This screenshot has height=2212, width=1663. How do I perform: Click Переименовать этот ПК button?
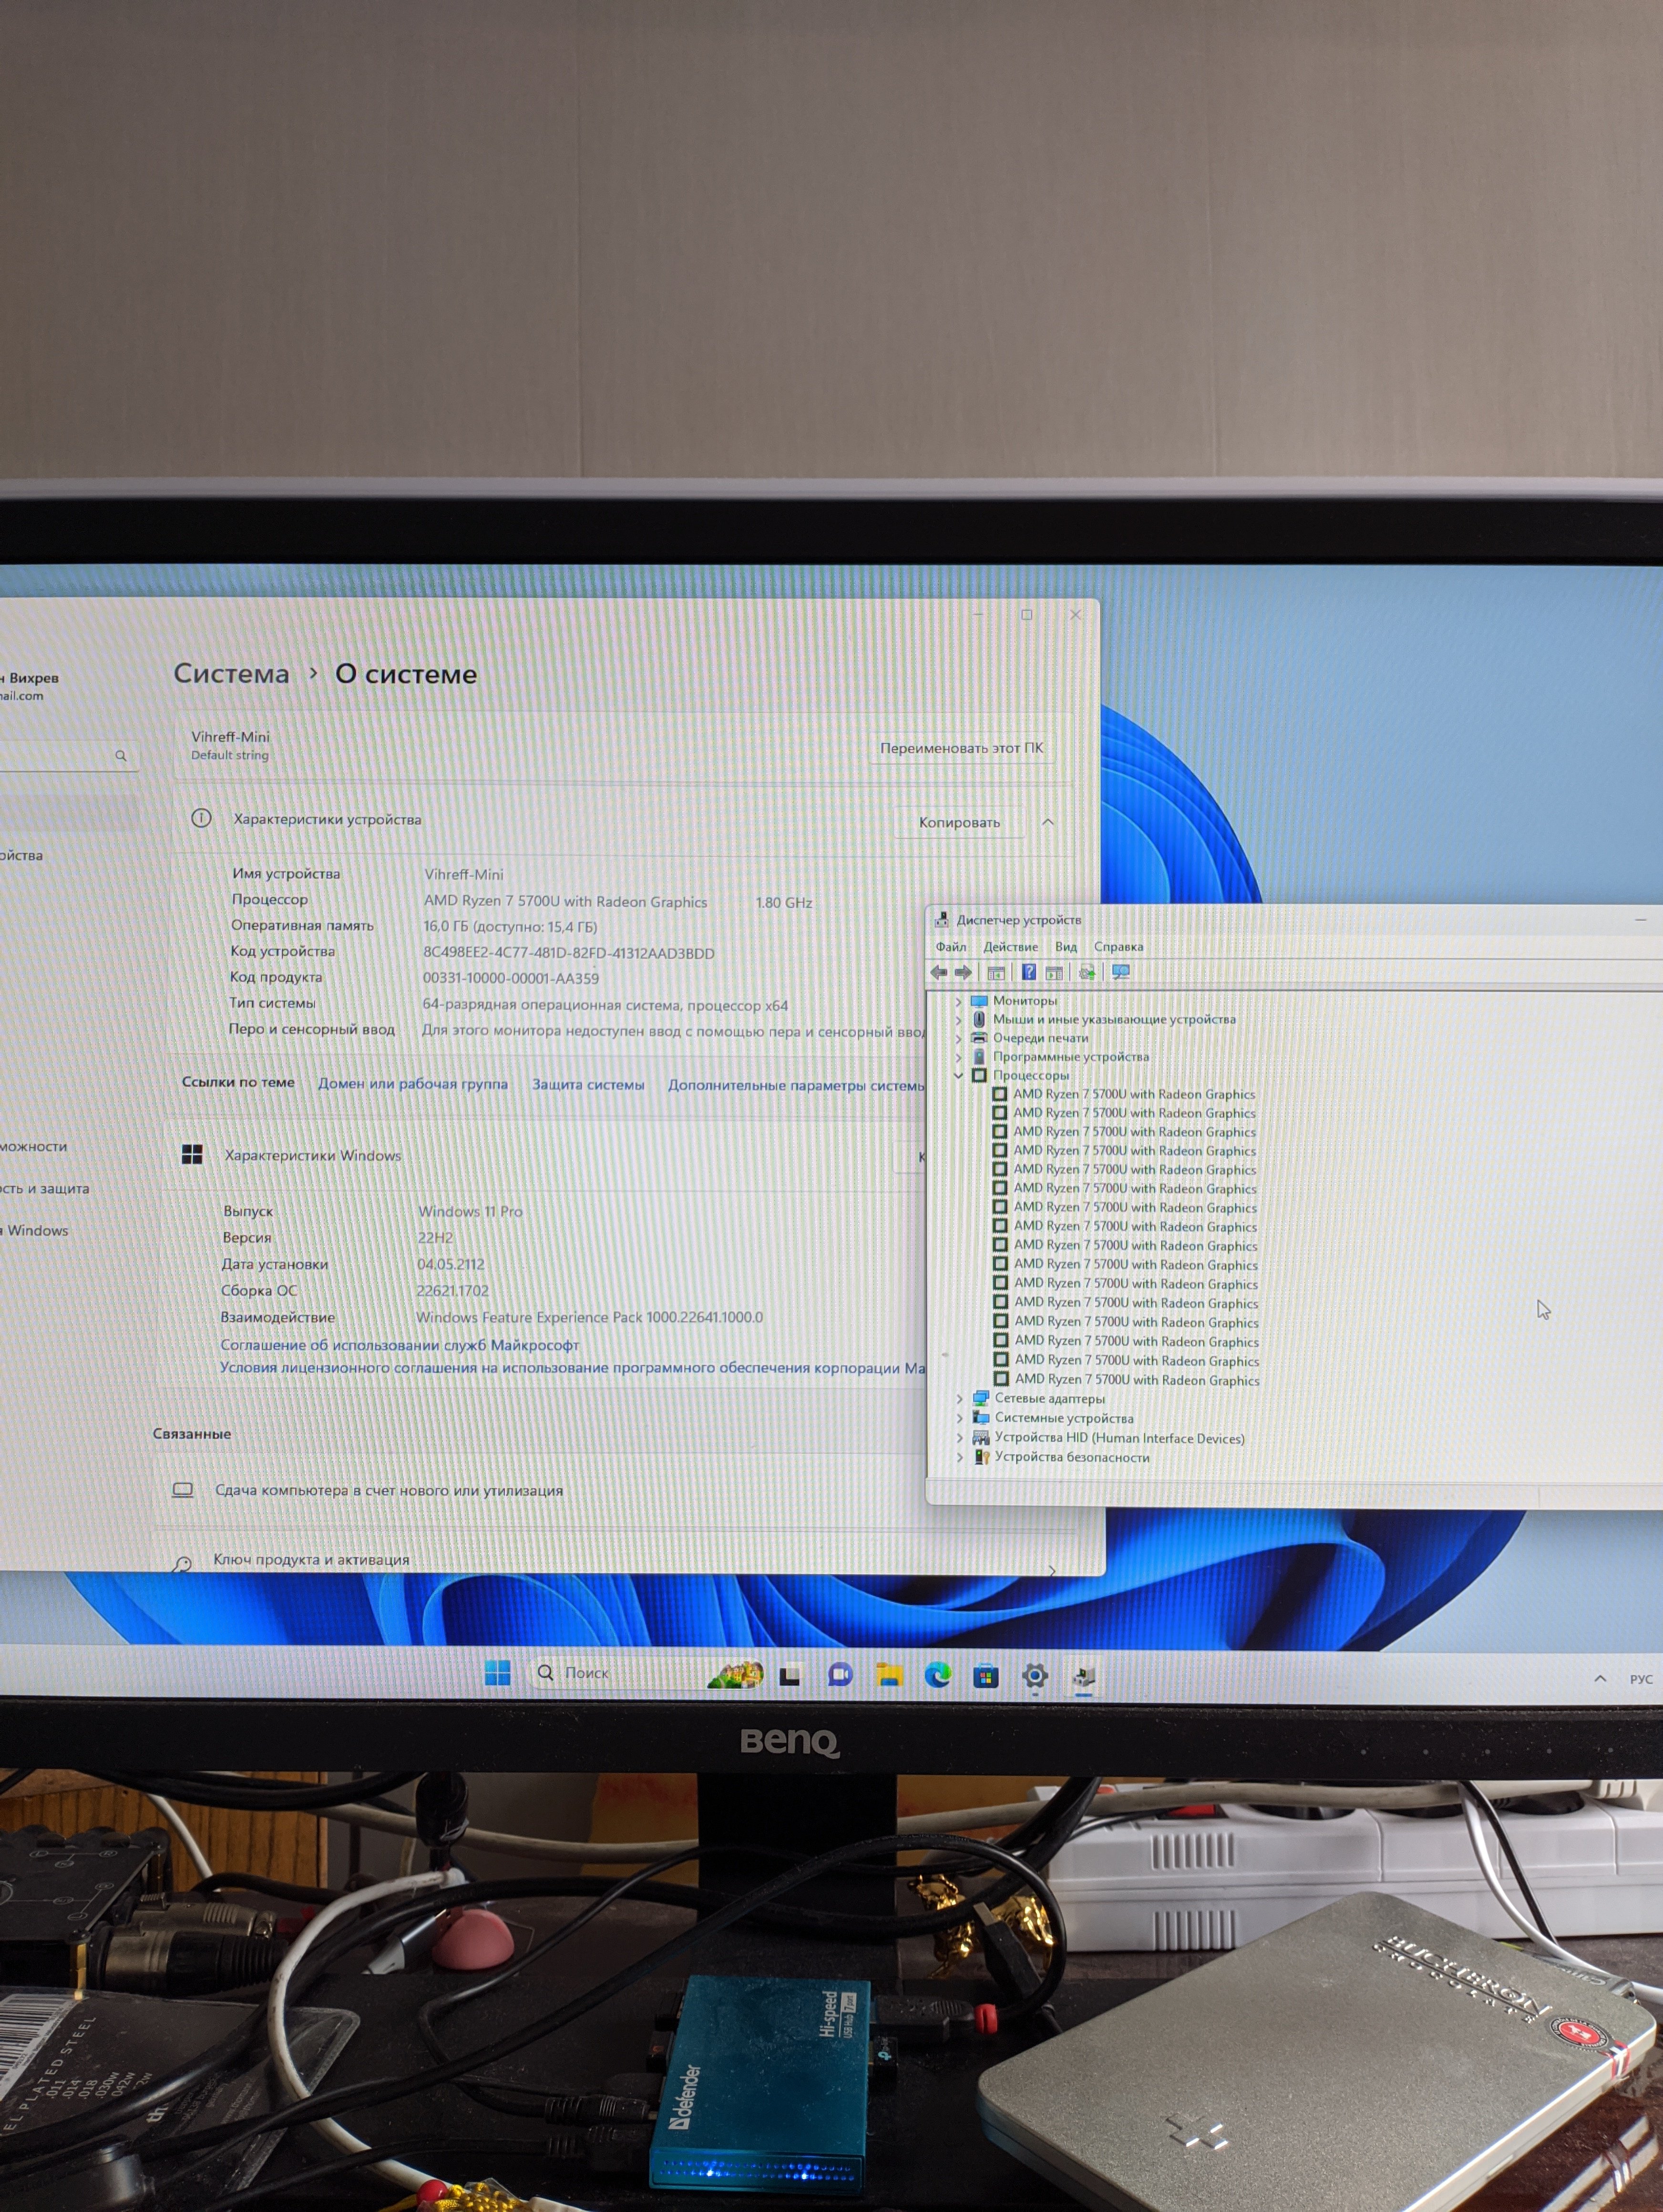point(961,748)
